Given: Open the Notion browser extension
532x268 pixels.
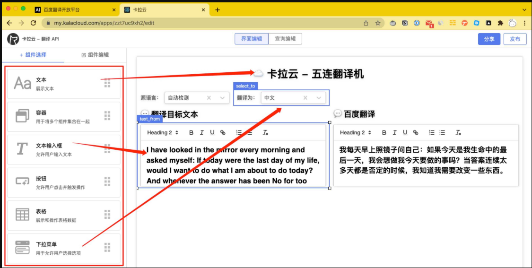Looking at the screenshot, I should [405, 23].
